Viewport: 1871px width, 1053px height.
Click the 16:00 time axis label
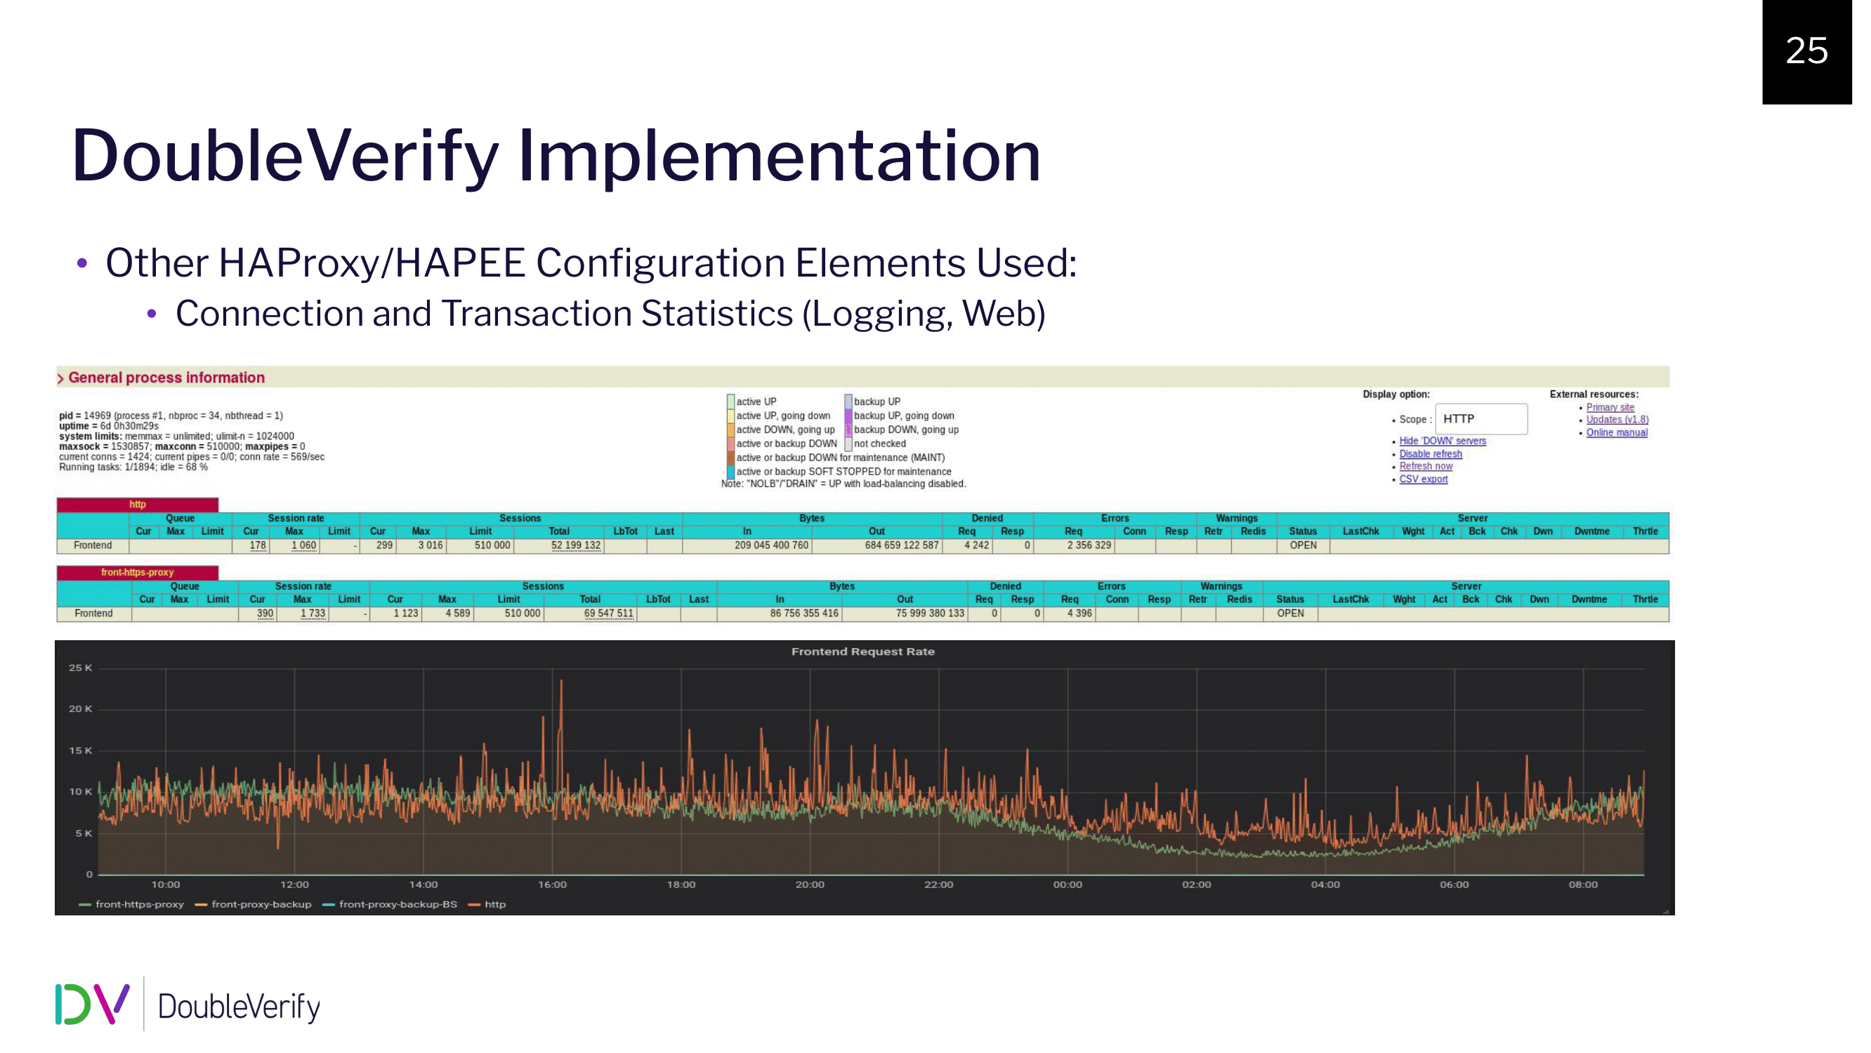(552, 885)
